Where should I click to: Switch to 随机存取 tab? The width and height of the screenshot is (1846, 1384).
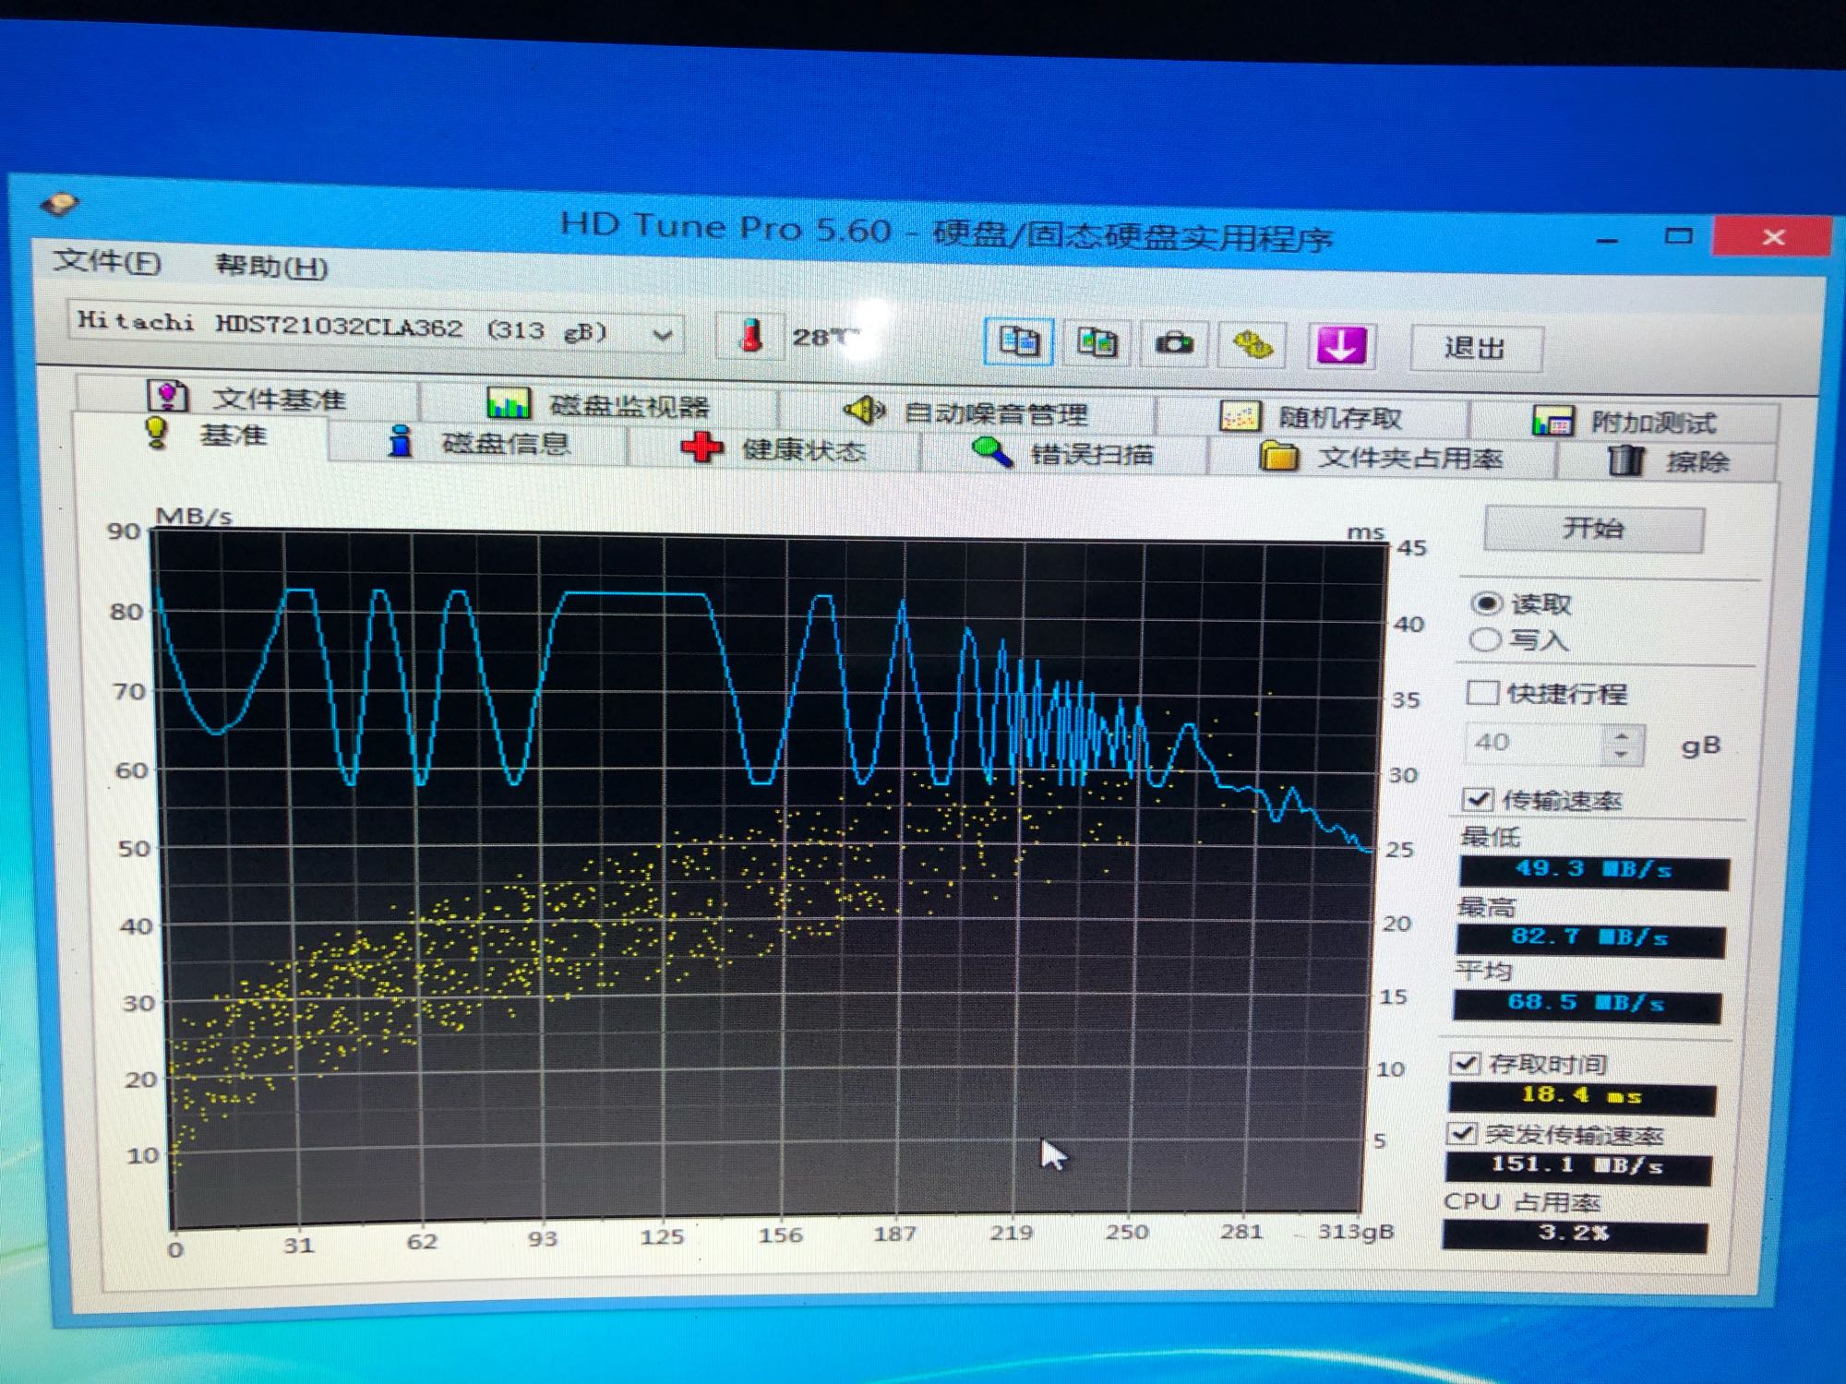(1312, 417)
